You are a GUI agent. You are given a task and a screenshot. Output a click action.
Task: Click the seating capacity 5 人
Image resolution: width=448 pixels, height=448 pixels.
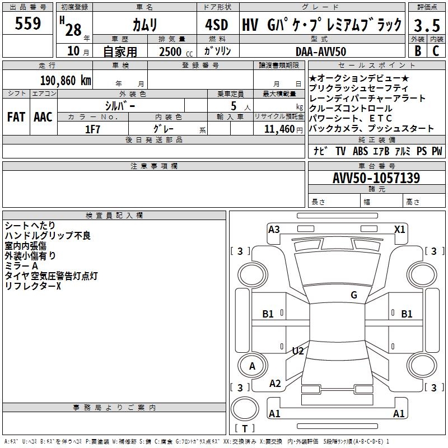click(241, 106)
